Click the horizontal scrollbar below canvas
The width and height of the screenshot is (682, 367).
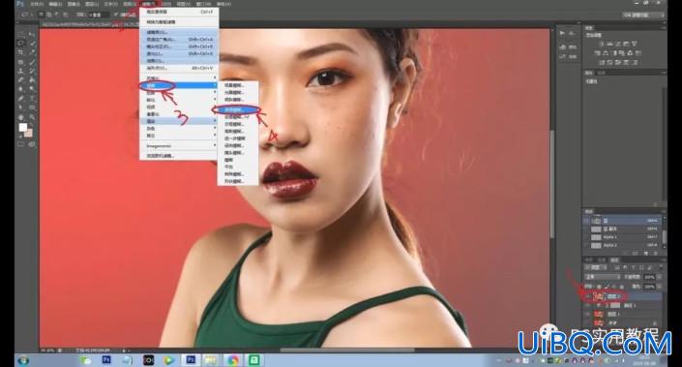point(348,350)
